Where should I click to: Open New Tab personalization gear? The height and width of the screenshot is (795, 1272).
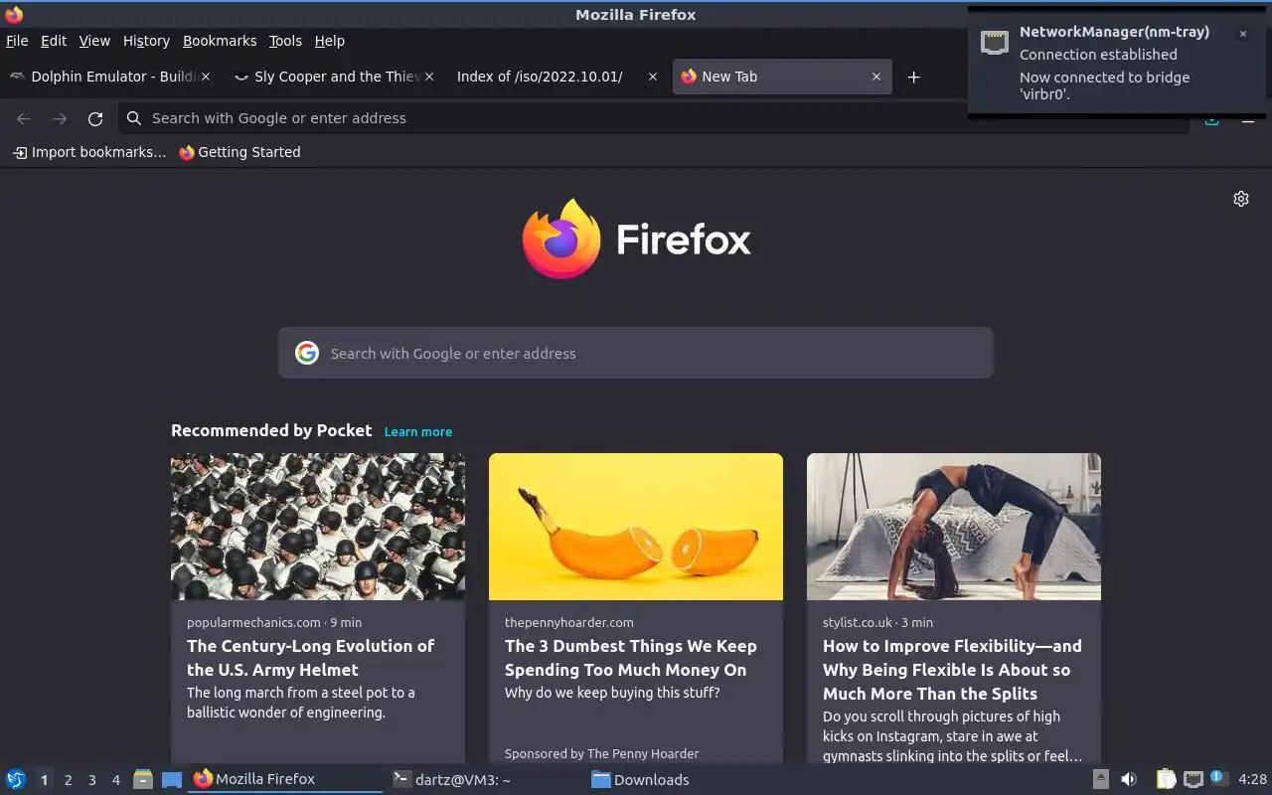click(x=1241, y=199)
